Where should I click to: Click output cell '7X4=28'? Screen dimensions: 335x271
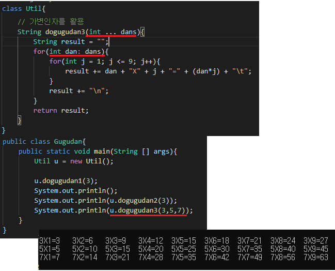[x=151, y=257]
